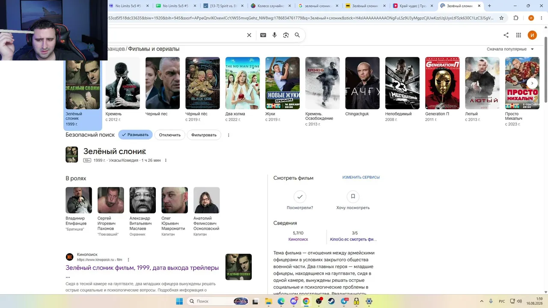Open Владимир Епифанцев cast name
Image resolution: width=548 pixels, height=308 pixels.
[x=76, y=221]
